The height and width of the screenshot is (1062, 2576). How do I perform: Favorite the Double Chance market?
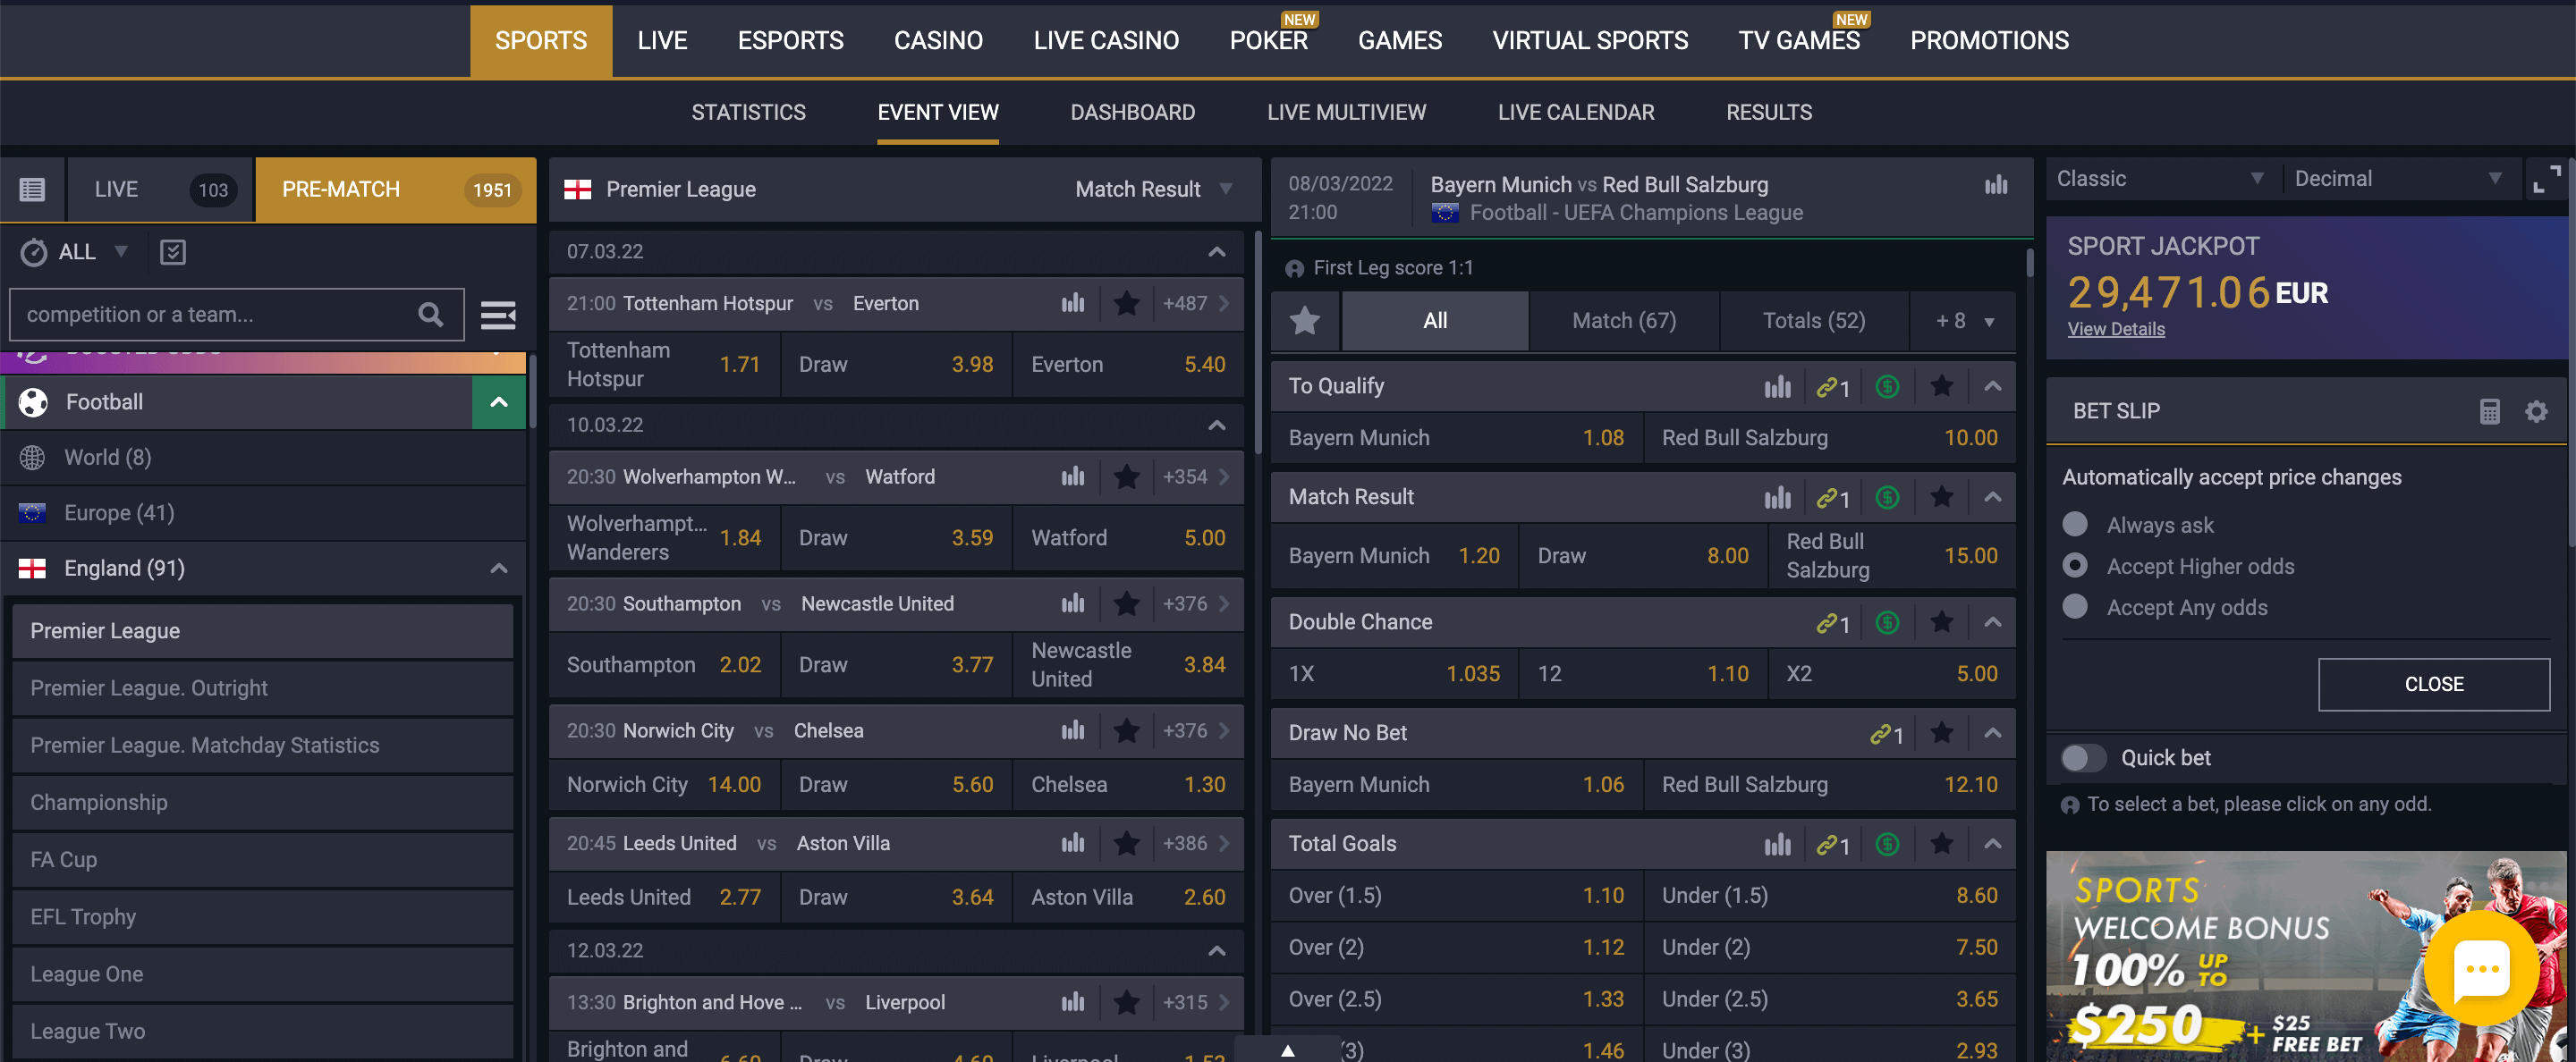1941,622
